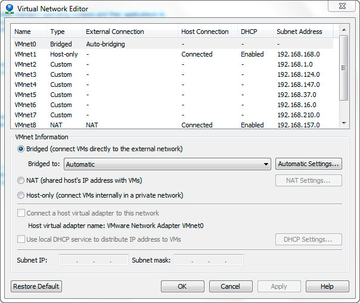Select the VMnet2 row
Viewport: 360px width, 303px height.
tap(173, 64)
